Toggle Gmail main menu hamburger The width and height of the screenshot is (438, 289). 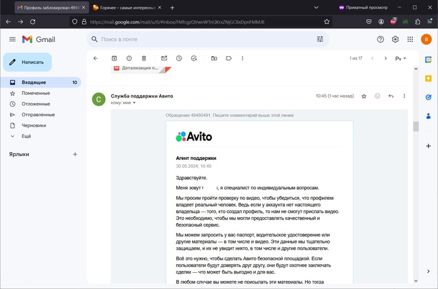point(12,39)
